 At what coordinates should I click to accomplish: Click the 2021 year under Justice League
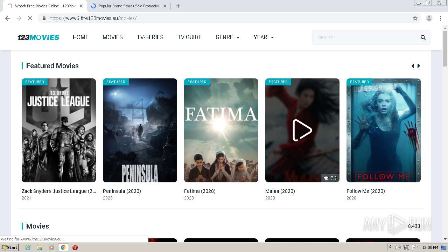click(x=26, y=198)
